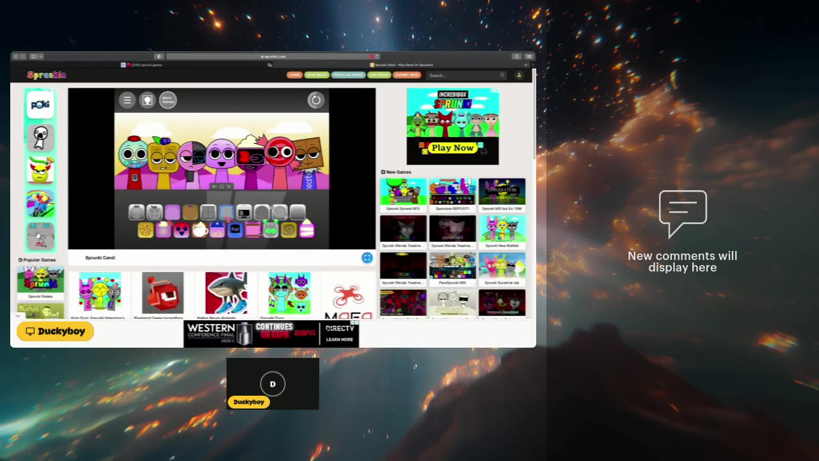Switch to the sprunki games browser tab

click(x=141, y=65)
